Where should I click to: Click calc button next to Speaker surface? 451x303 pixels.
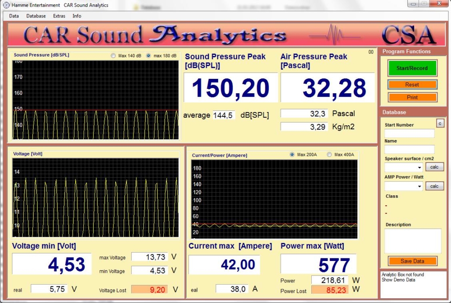click(x=434, y=167)
